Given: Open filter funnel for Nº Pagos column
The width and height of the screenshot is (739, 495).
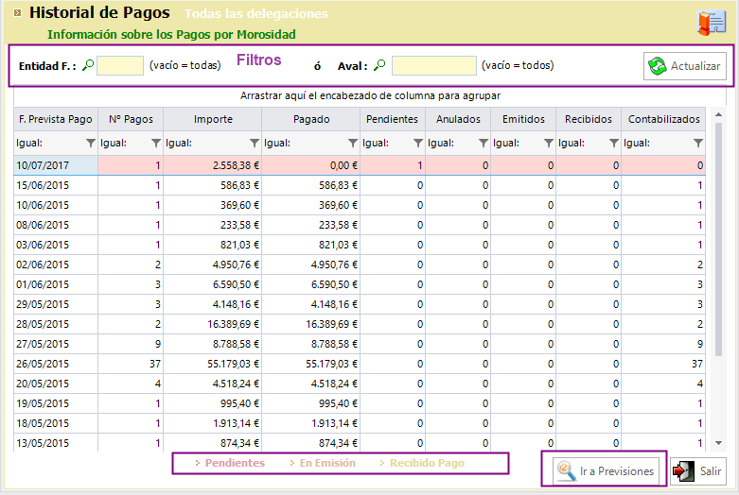Looking at the screenshot, I should 156,143.
